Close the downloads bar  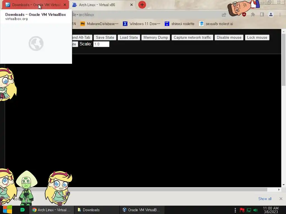(281, 199)
